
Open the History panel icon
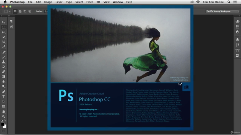(237, 45)
